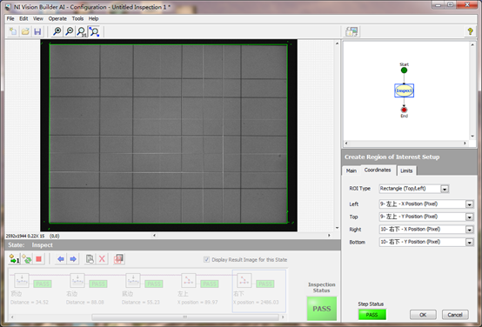This screenshot has height=327, width=482.
Task: Click the New inspection toolbar icon
Action: (13, 31)
